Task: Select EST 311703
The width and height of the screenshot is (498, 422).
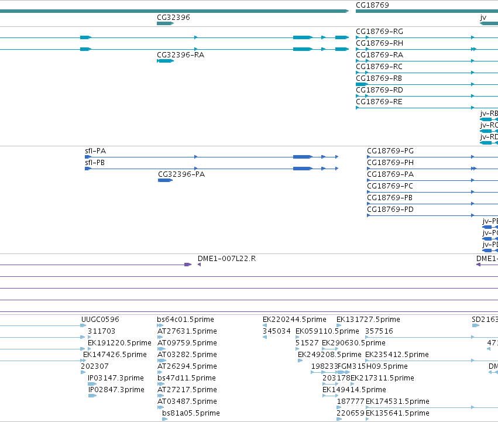Action: tap(102, 331)
